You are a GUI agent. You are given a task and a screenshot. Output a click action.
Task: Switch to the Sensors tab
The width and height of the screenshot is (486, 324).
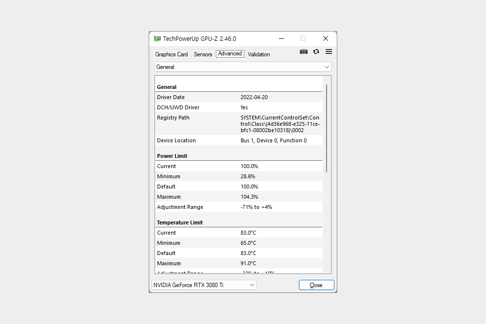point(203,54)
